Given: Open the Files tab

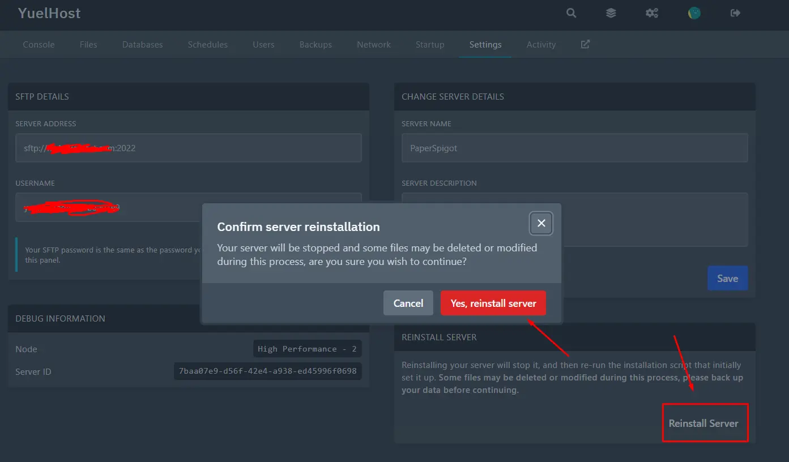Looking at the screenshot, I should tap(88, 45).
